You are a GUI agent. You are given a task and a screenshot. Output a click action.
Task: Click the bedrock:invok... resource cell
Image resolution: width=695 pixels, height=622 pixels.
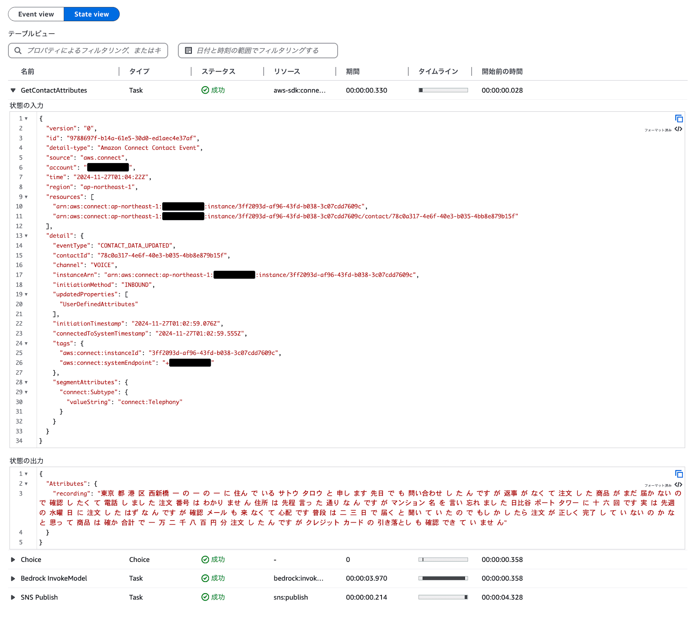click(x=299, y=578)
